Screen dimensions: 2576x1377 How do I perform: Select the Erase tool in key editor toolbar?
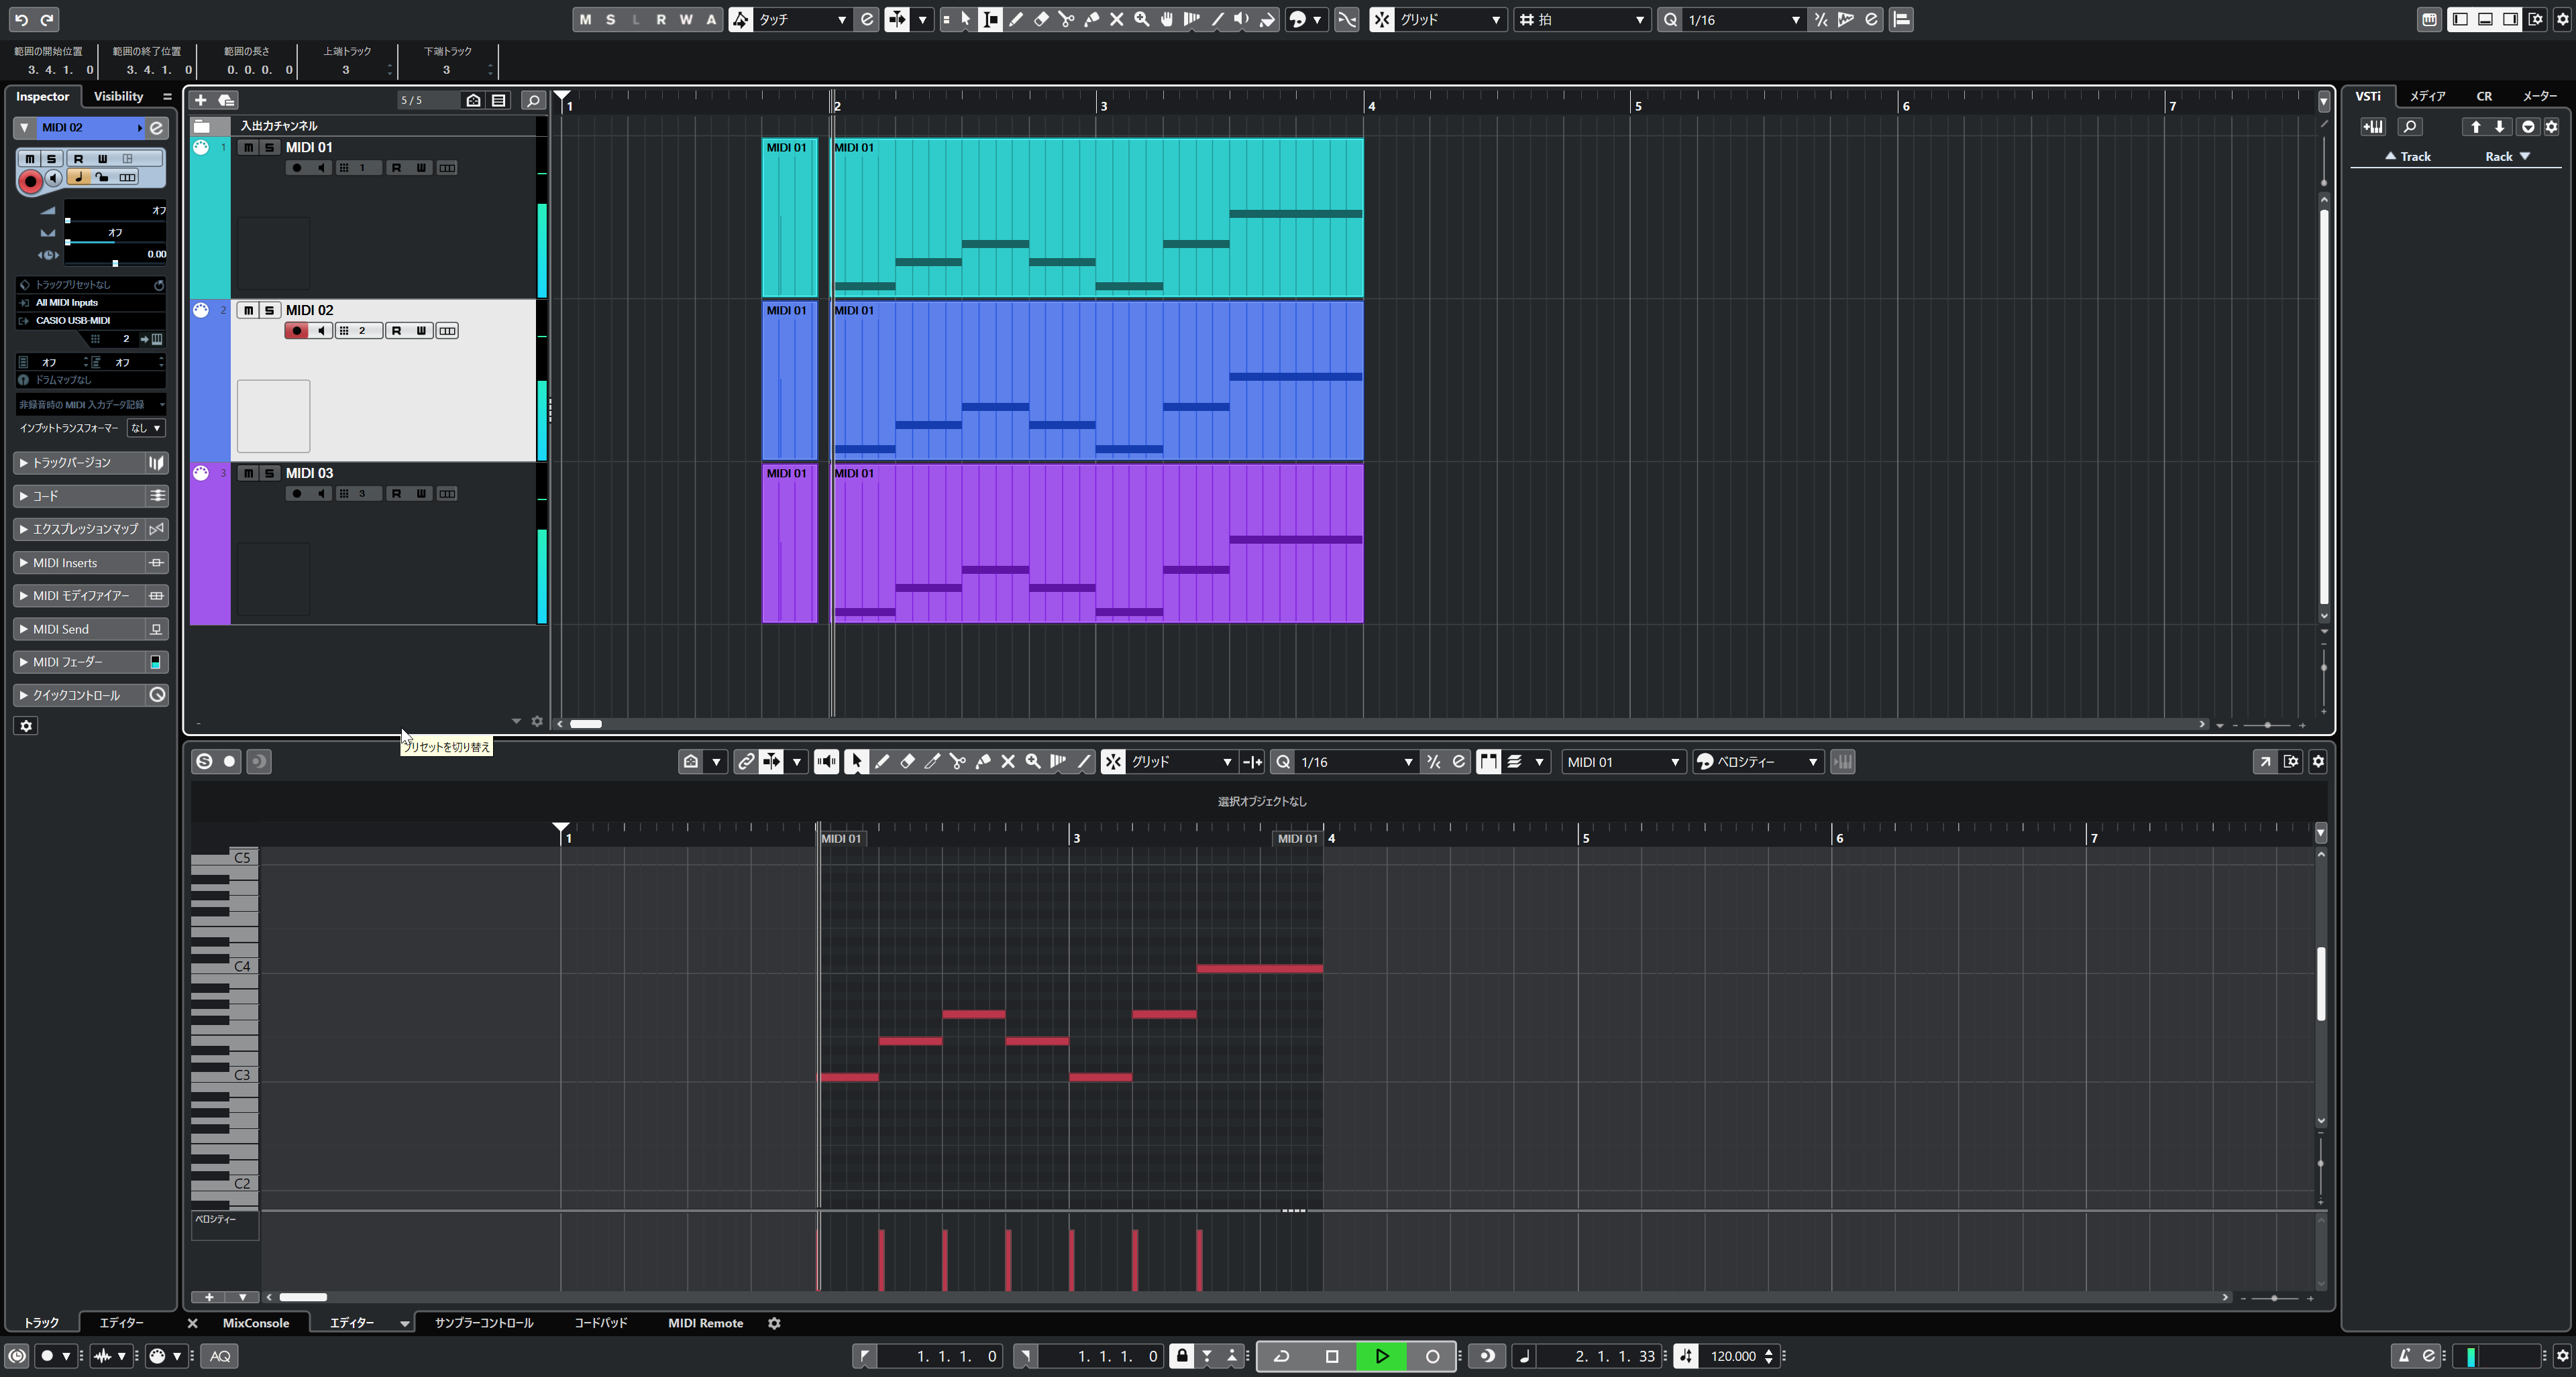point(907,762)
